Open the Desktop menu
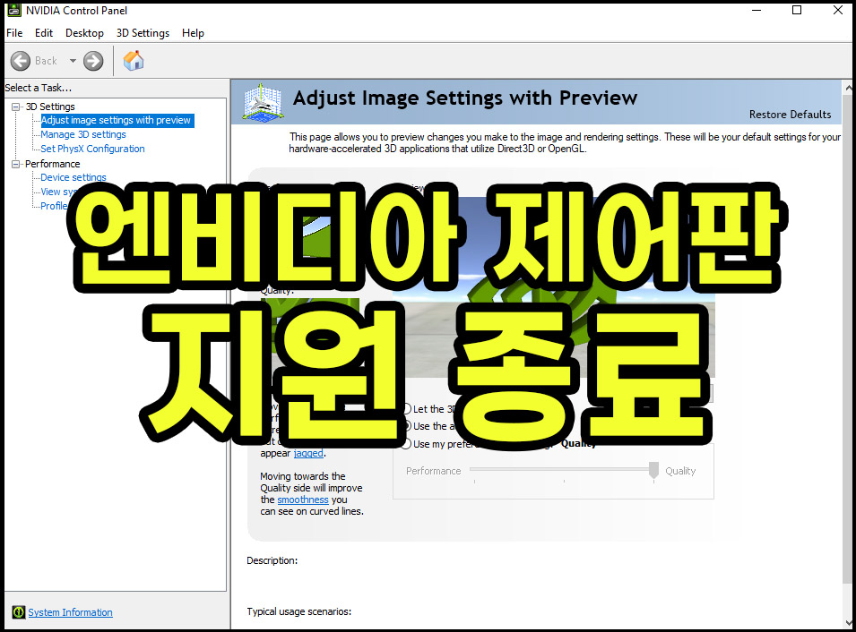Viewport: 856px width, 632px height. point(84,33)
